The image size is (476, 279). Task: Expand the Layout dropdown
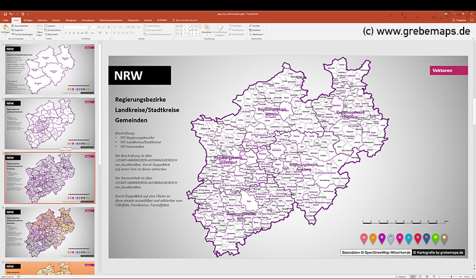(52, 25)
